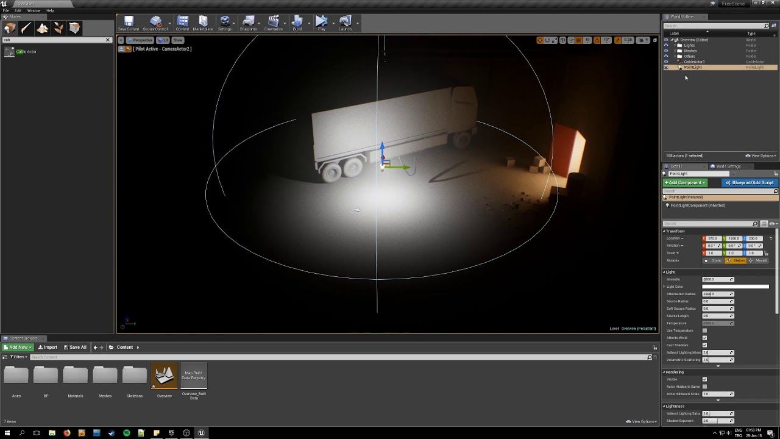The height and width of the screenshot is (439, 780).
Task: Open the Marketplace from the toolbar
Action: 203,23
